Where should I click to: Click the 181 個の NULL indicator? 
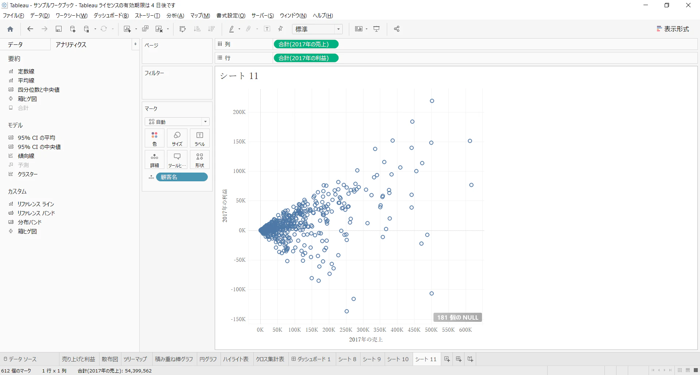[458, 317]
